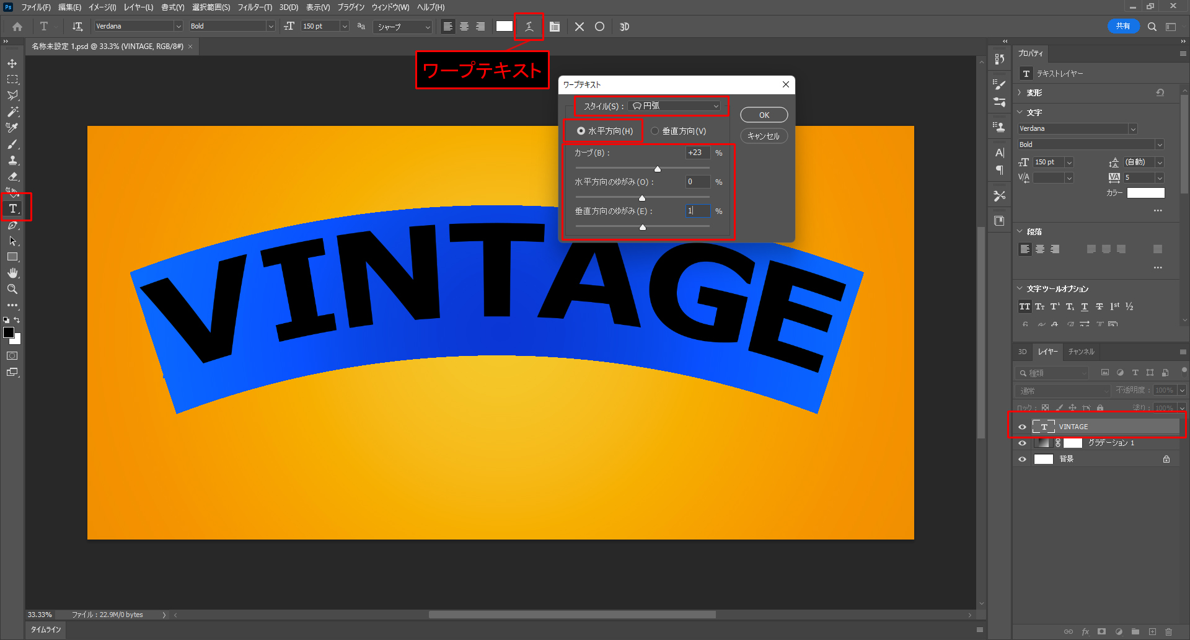The height and width of the screenshot is (640, 1190).
Task: Select the Zoom tool
Action: pos(12,289)
